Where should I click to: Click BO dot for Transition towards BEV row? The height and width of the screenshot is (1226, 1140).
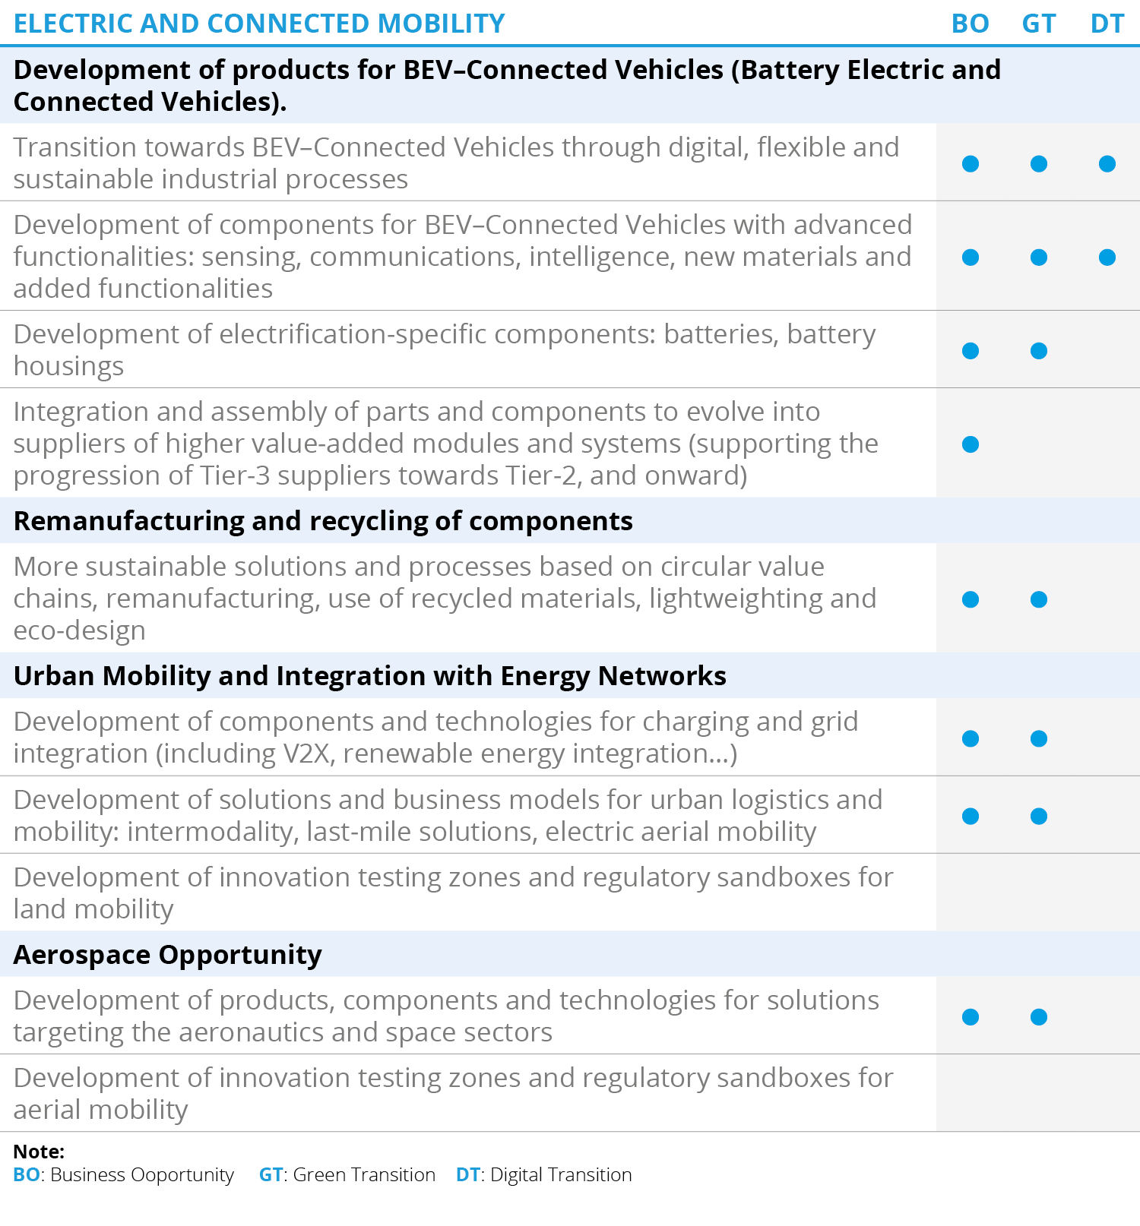pos(971,163)
